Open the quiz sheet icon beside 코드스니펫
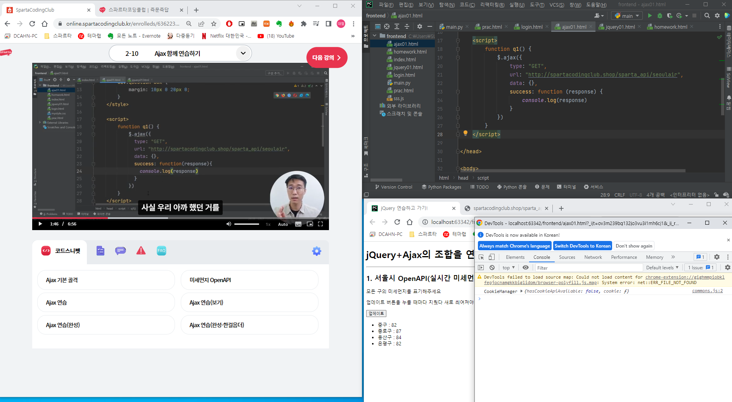Viewport: 732px width, 402px height. (x=100, y=251)
